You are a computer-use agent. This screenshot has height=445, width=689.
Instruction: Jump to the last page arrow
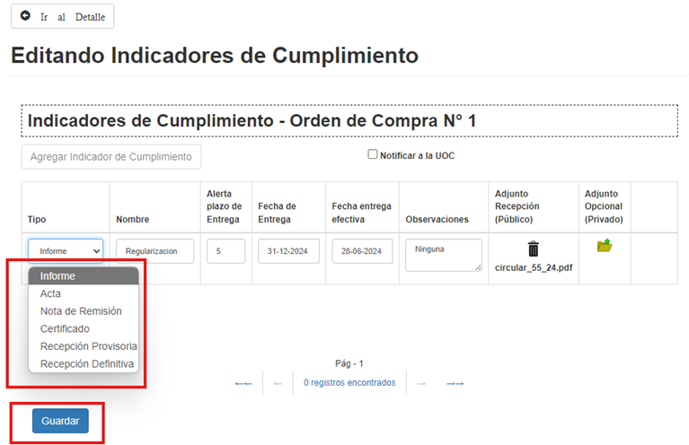click(455, 383)
